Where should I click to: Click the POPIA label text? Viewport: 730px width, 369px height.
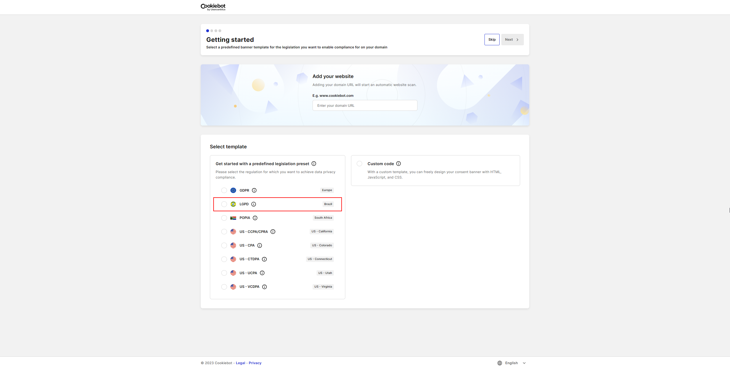[245, 218]
